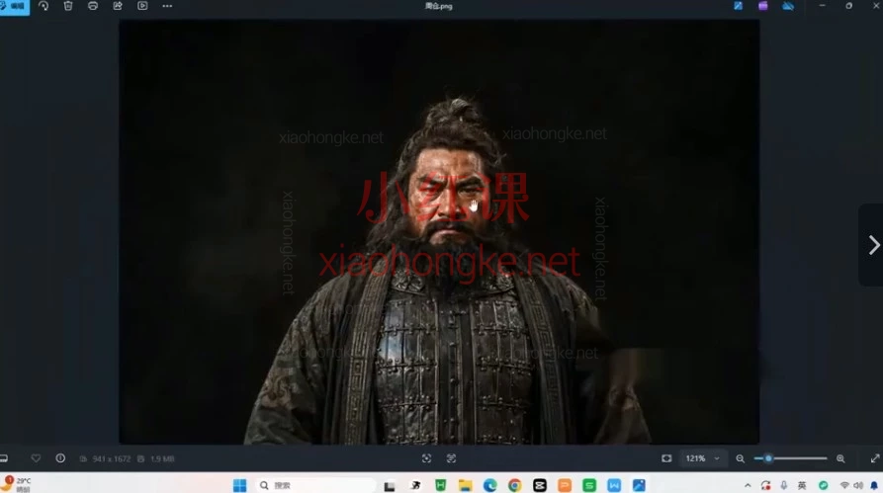Rotate the photo with rotate icon

point(44,6)
